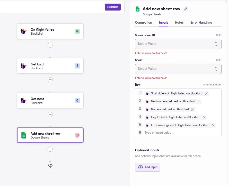Viewport: 228px width, 186px height.
Task: Expand the Sheet select value dropdown
Action: point(178,69)
